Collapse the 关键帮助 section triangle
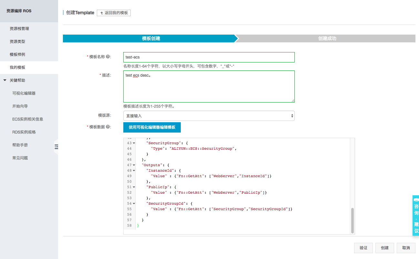This screenshot has width=419, height=259. click(x=5, y=80)
